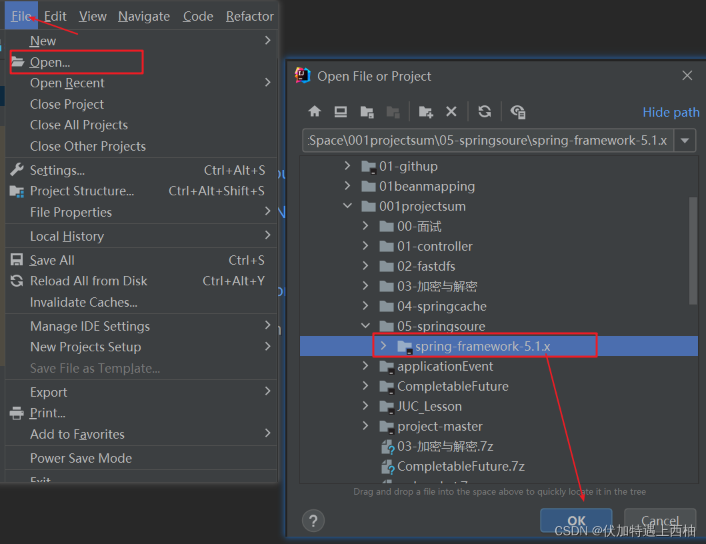This screenshot has width=706, height=544.
Task: Click the Settings wrench icon
Action: tap(17, 170)
